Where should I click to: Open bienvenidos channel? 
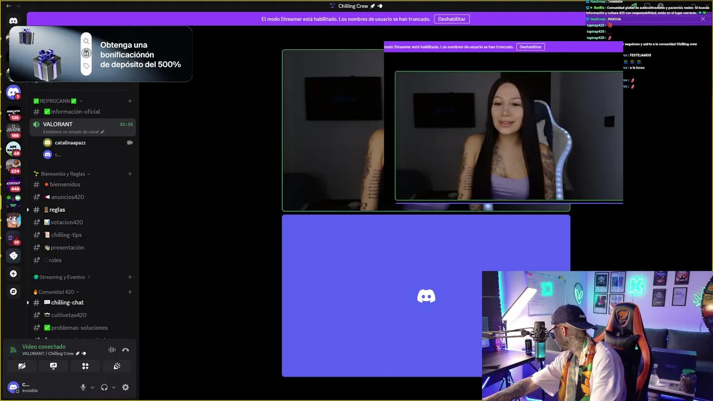[x=82, y=184]
